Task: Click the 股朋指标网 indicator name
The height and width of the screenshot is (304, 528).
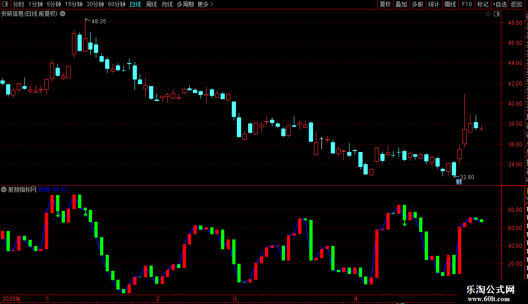Action: click(22, 189)
